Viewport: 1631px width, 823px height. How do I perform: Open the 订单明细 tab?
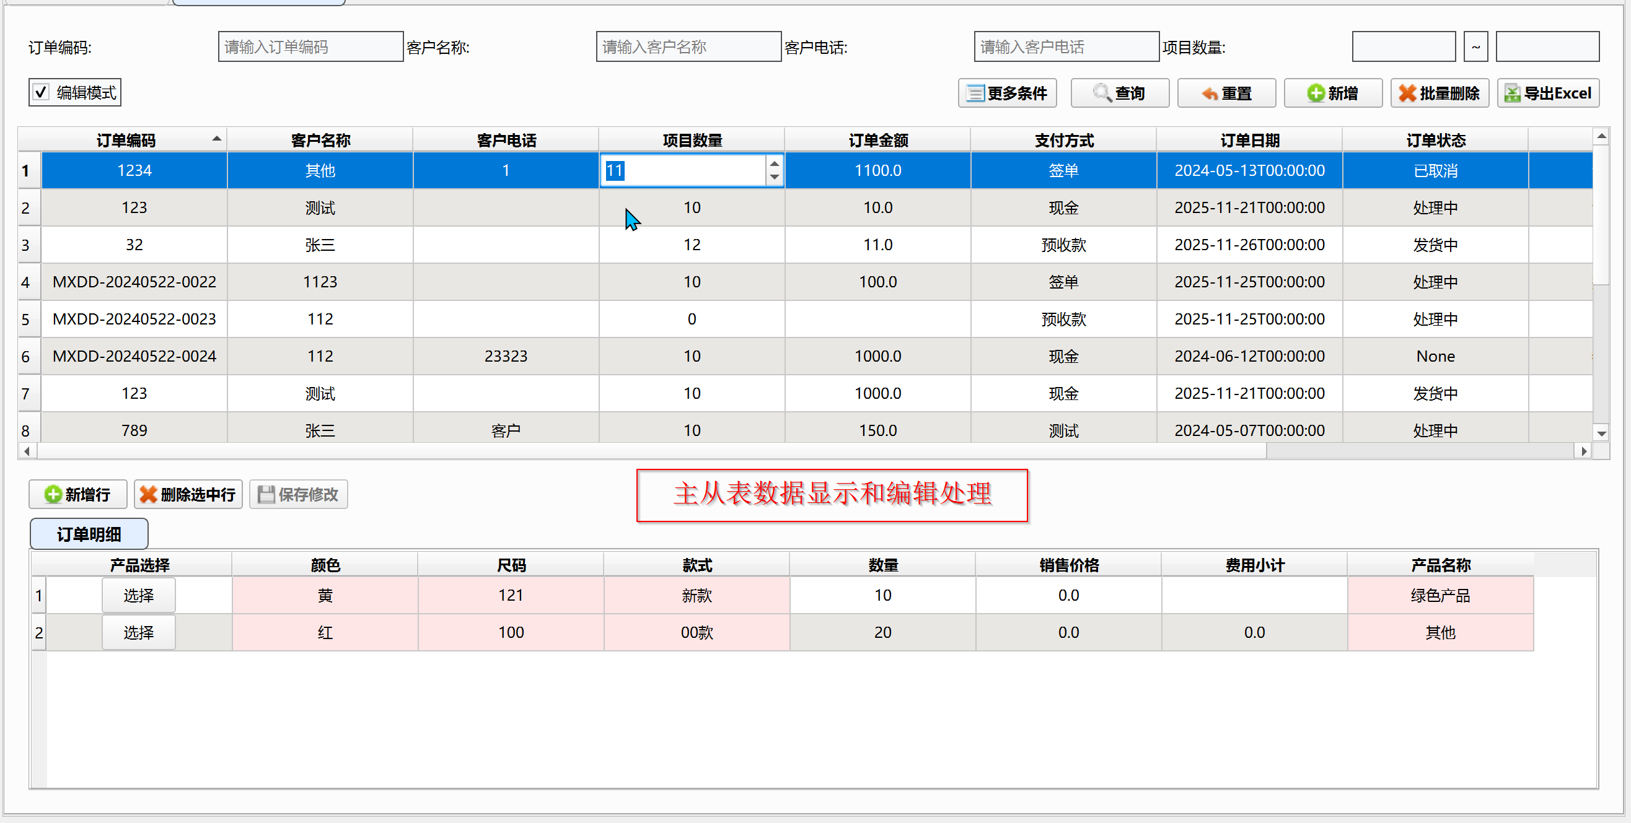[x=89, y=534]
